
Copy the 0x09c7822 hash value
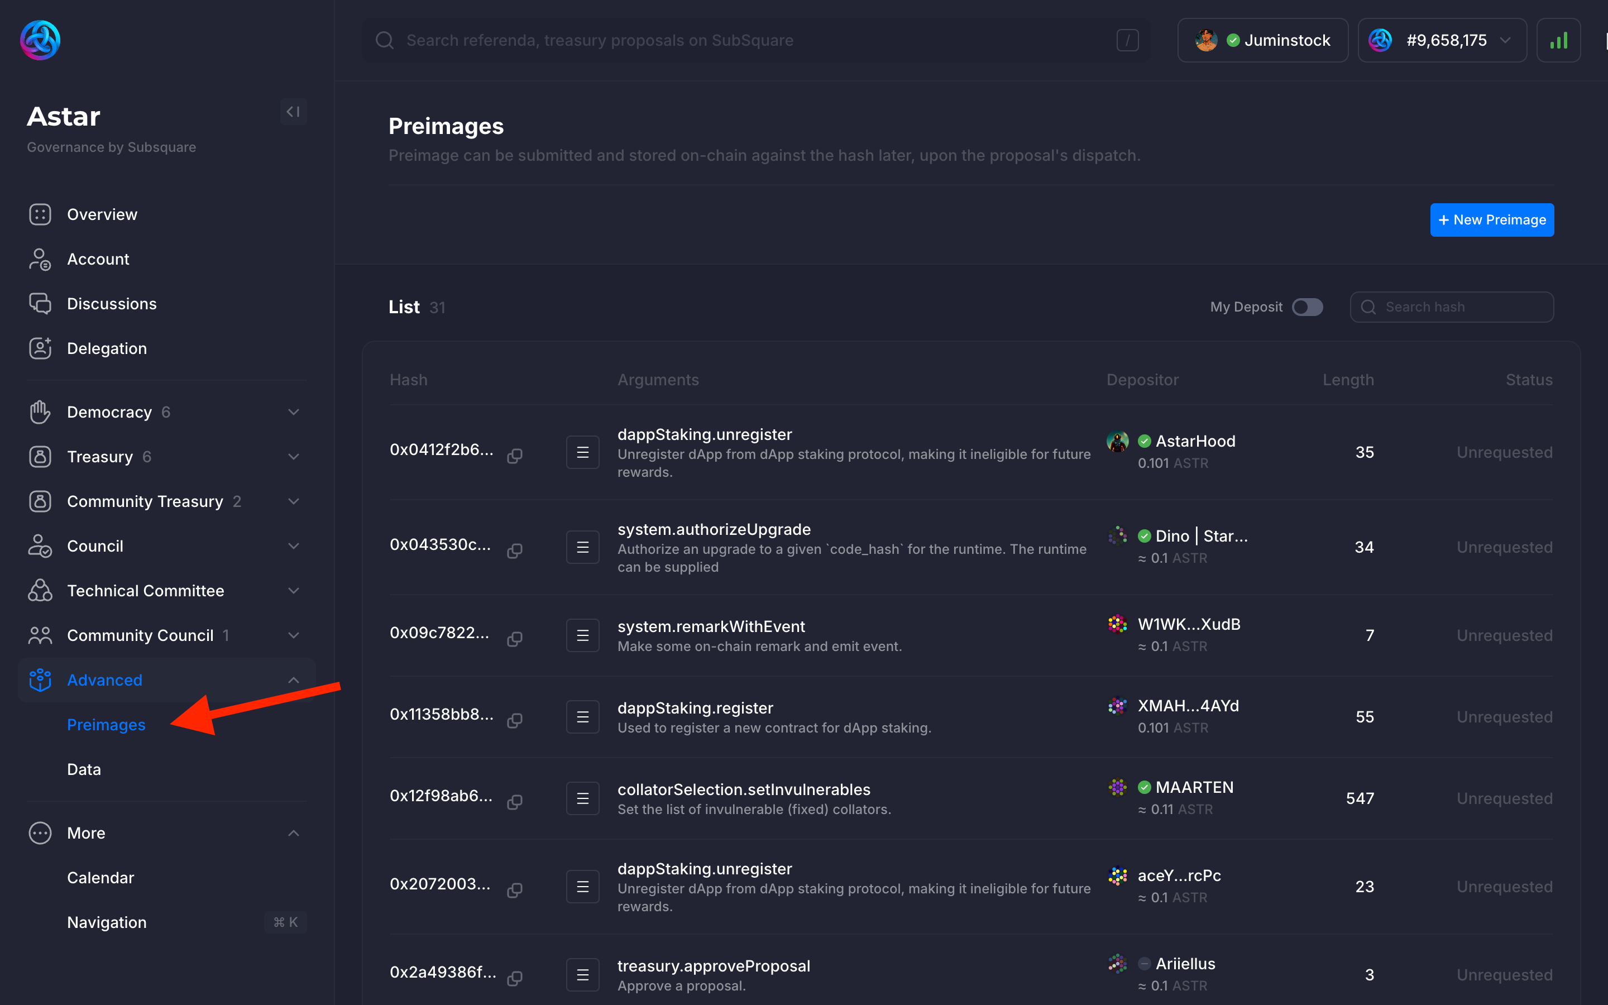tap(515, 639)
